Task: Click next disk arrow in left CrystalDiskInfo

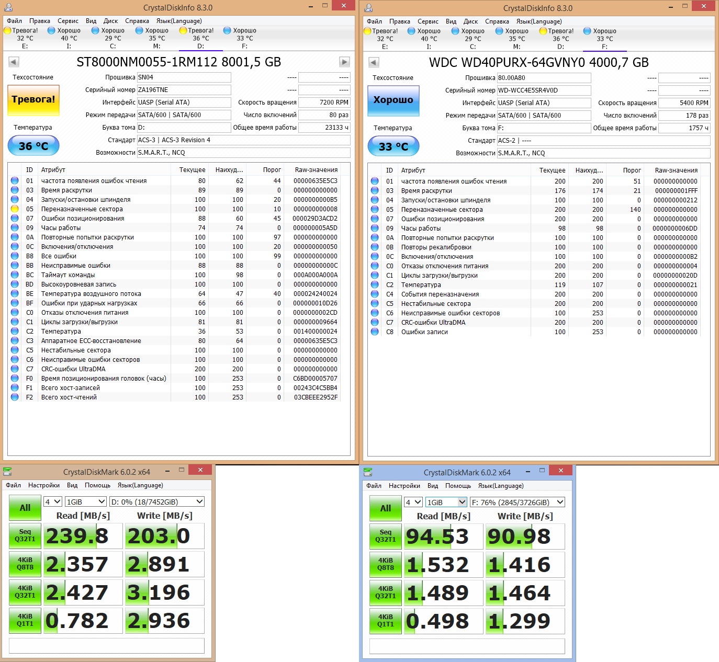Action: [344, 62]
